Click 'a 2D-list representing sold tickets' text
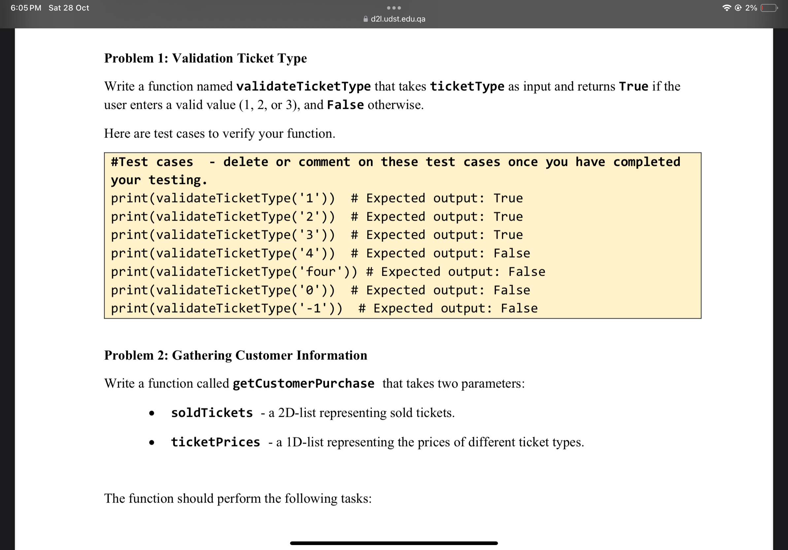Image resolution: width=788 pixels, height=550 pixels. (361, 413)
